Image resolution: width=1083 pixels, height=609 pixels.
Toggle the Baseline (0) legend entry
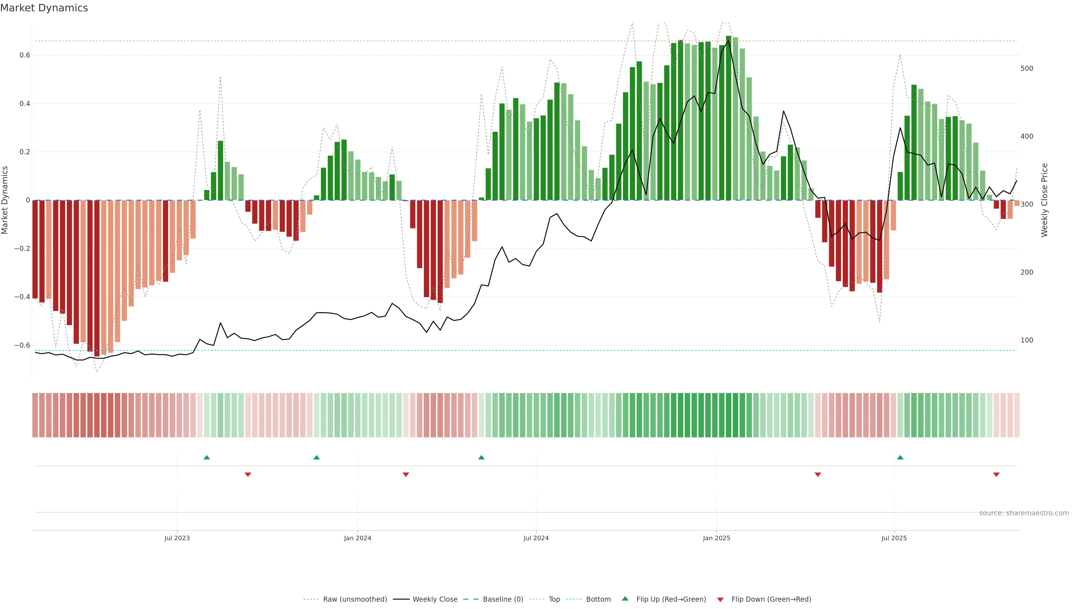[x=503, y=599]
